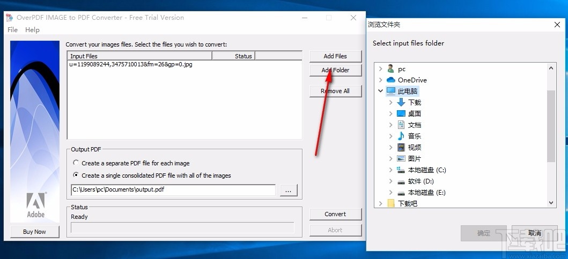Expand the 下载 folder node
This screenshot has width=568, height=259.
[x=390, y=103]
